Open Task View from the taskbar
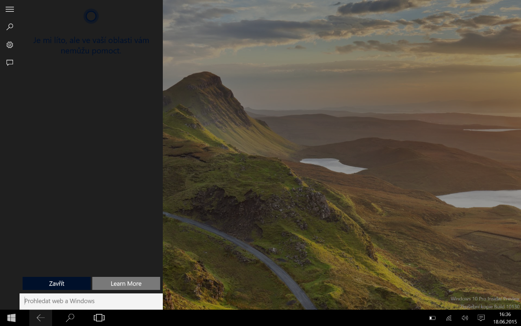Viewport: 521px width, 326px height. [x=99, y=318]
